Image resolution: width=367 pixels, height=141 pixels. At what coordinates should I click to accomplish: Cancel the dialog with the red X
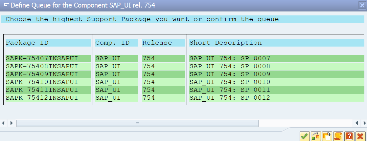pos(360,136)
